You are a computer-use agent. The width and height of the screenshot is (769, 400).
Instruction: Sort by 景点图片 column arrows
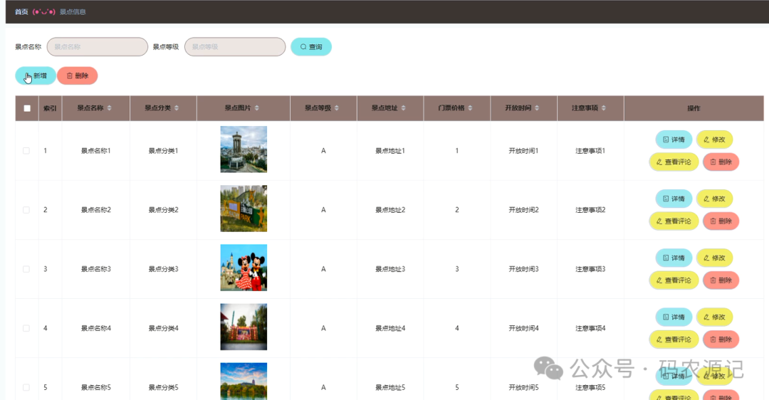(257, 108)
